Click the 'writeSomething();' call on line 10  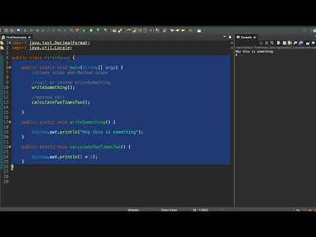coord(53,88)
